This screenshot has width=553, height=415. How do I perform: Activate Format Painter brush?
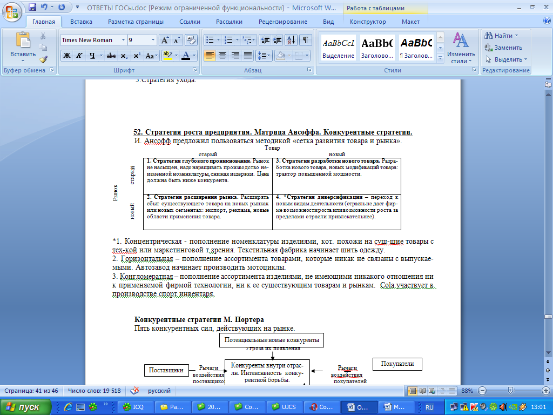(43, 59)
